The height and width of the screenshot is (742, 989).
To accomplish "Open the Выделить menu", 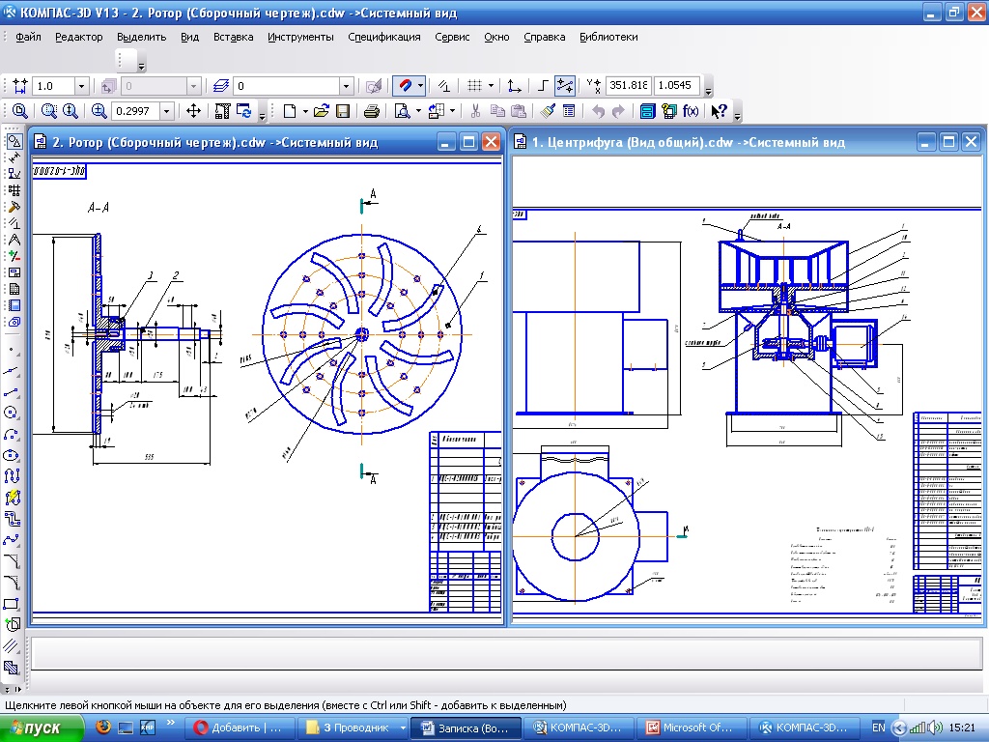I will point(141,37).
